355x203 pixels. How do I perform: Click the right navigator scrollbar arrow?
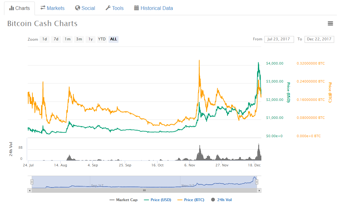[259, 190]
